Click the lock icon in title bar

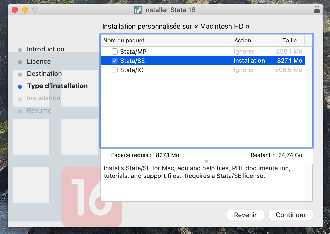click(317, 10)
